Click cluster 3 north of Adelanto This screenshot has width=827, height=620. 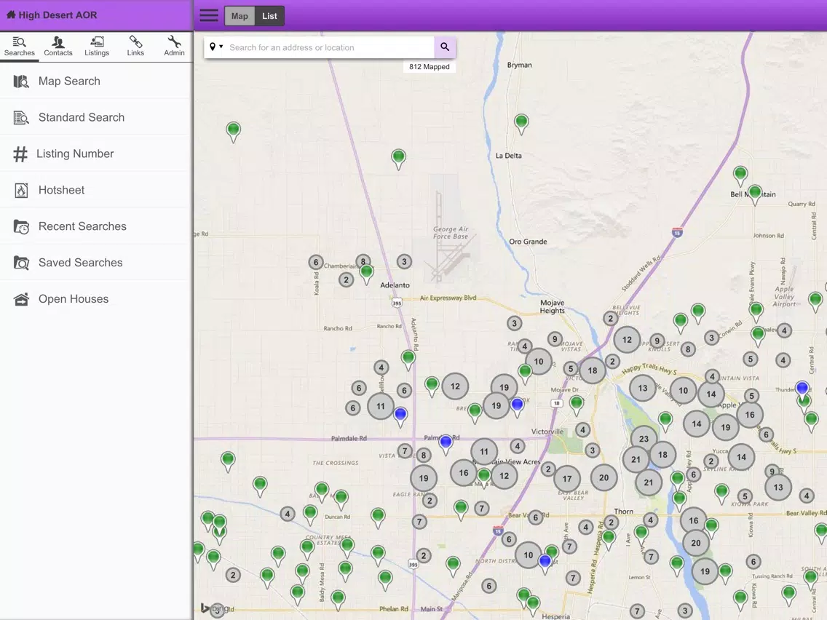click(x=404, y=261)
